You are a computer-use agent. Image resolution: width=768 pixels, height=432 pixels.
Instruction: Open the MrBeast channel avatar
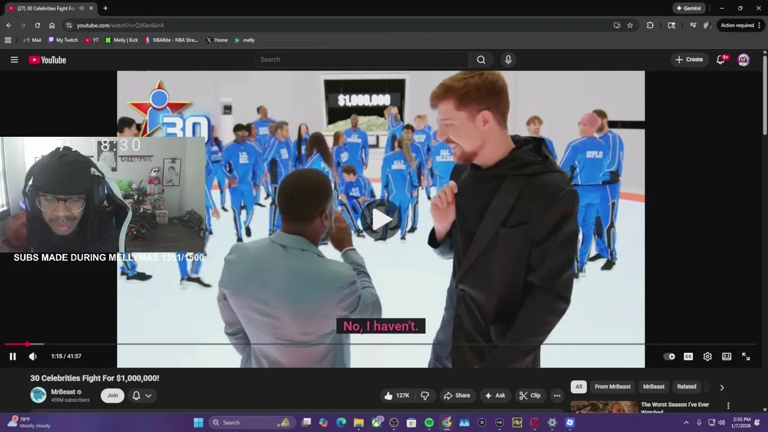click(x=38, y=395)
